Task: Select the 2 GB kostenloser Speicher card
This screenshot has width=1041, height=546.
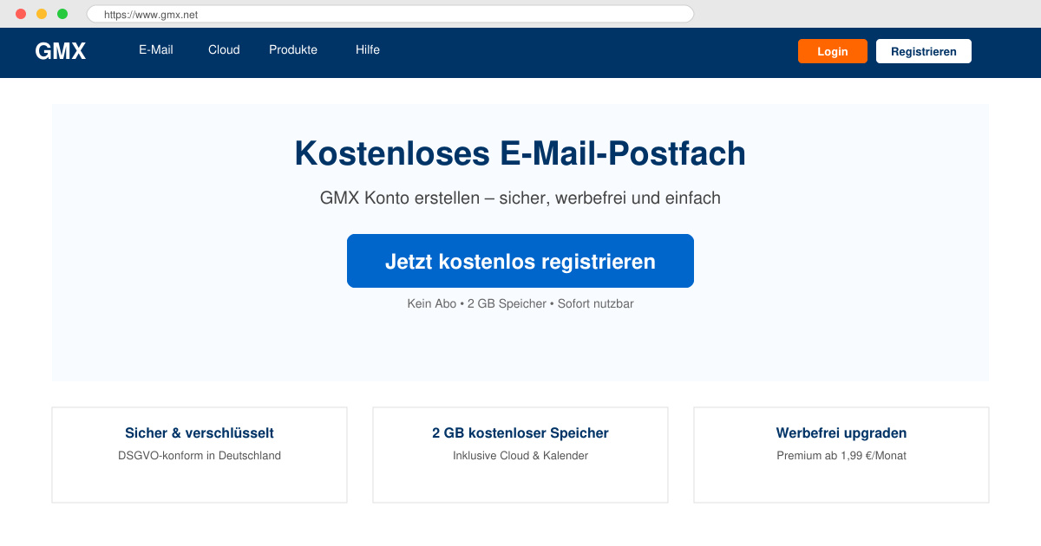Action: pyautogui.click(x=520, y=455)
